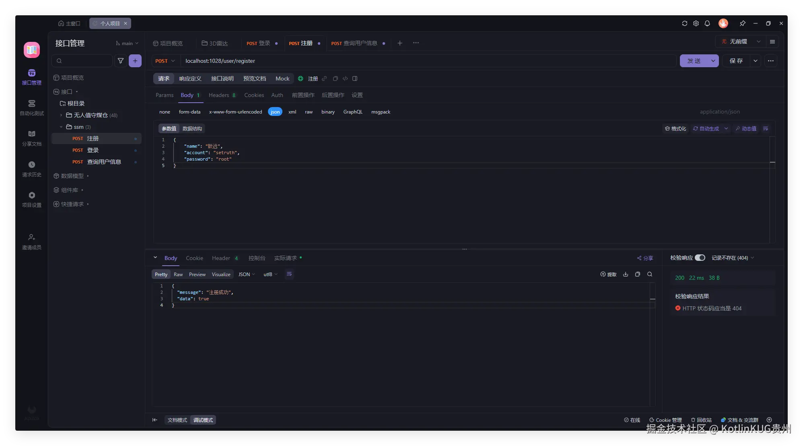Click the 发送 send button
The width and height of the screenshot is (803, 446).
coord(694,61)
